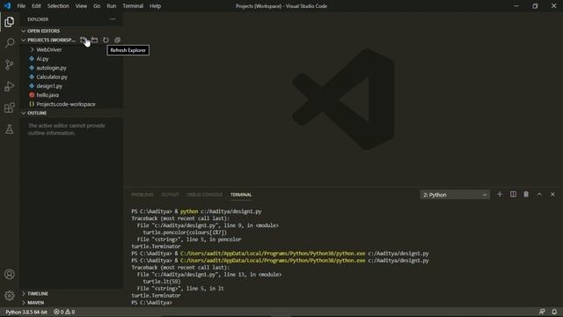
Task: Maximize the panel size with chevron up
Action: (x=539, y=195)
